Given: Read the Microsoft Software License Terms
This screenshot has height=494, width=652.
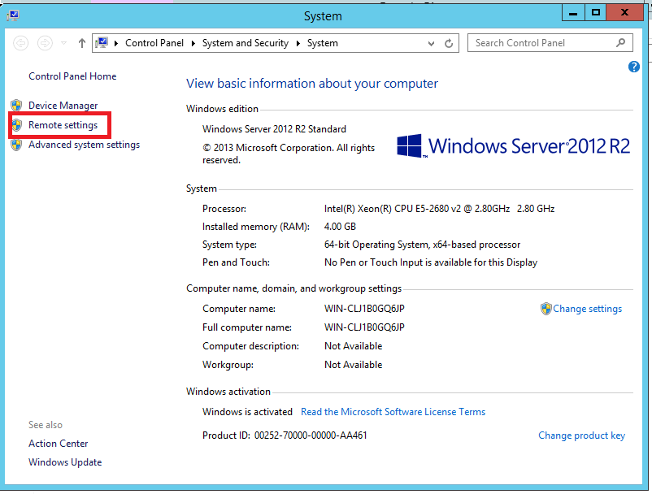Looking at the screenshot, I should 393,412.
